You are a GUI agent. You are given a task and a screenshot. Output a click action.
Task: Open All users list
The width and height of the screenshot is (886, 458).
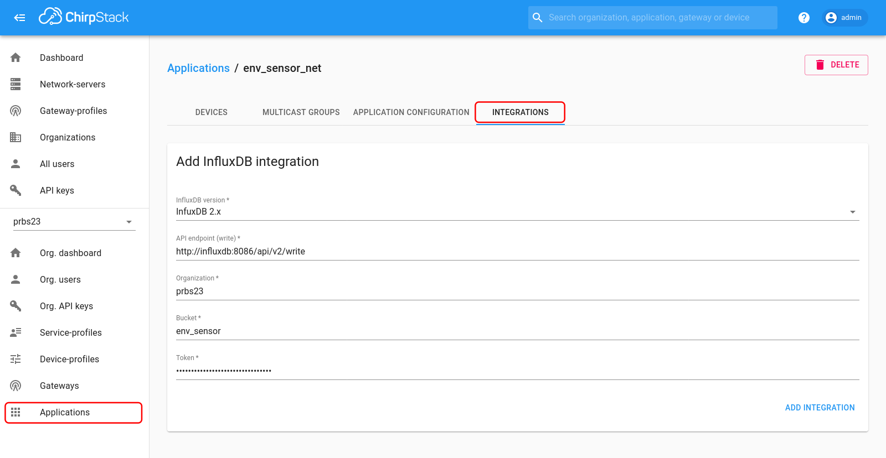(x=74, y=164)
